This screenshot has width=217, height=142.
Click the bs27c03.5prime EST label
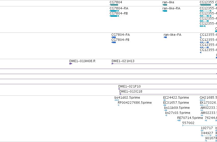(178, 113)
